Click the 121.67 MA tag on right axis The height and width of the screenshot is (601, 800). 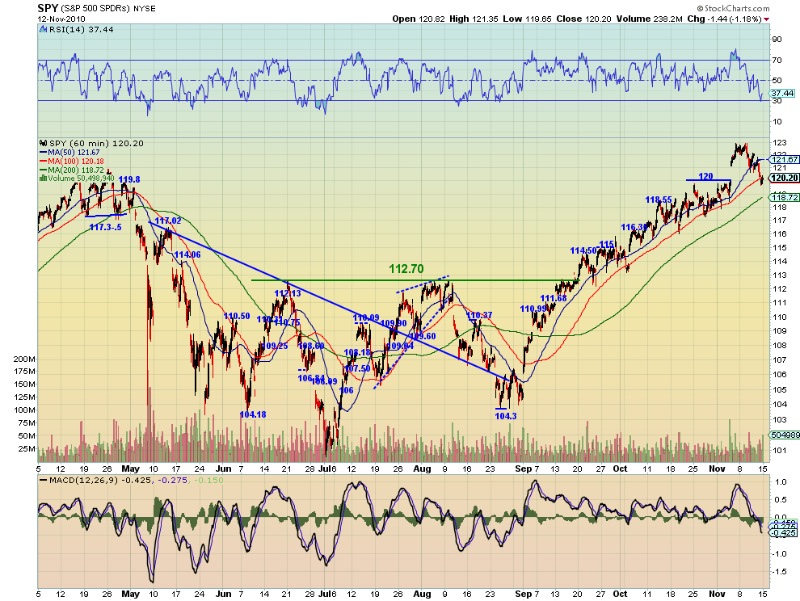point(785,160)
